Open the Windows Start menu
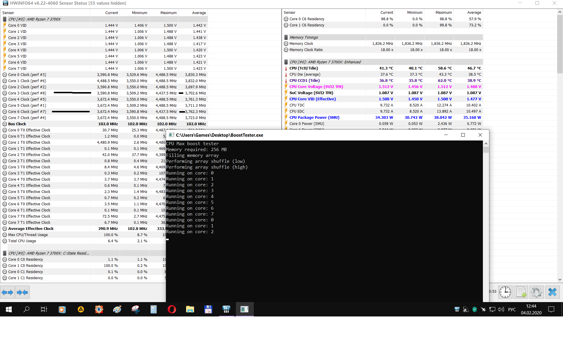 click(9, 309)
